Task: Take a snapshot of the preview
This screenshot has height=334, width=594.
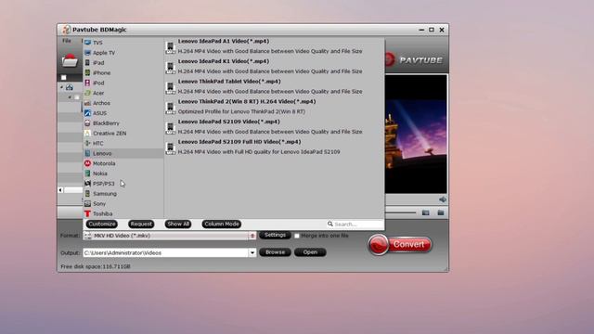Action: 425,212
